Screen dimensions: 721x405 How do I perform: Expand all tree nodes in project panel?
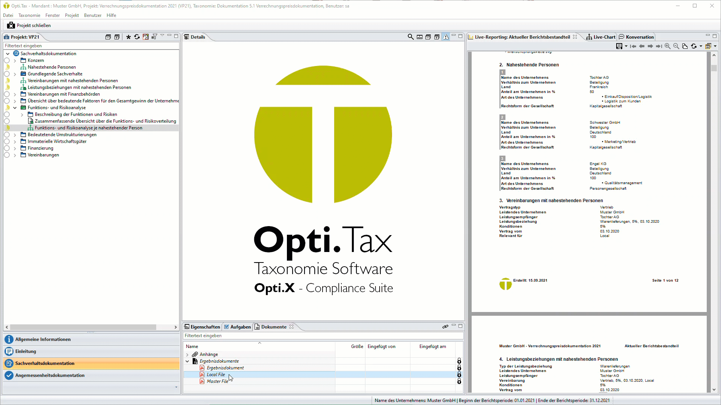[117, 37]
